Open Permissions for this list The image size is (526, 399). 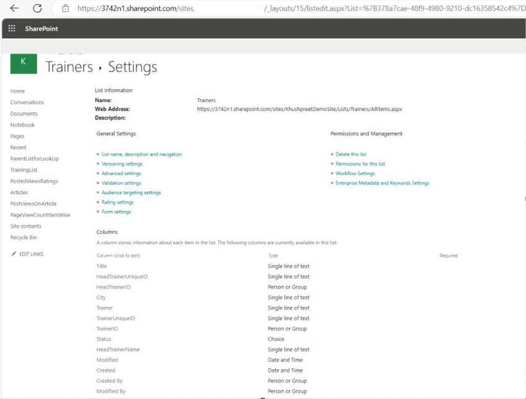tap(360, 164)
